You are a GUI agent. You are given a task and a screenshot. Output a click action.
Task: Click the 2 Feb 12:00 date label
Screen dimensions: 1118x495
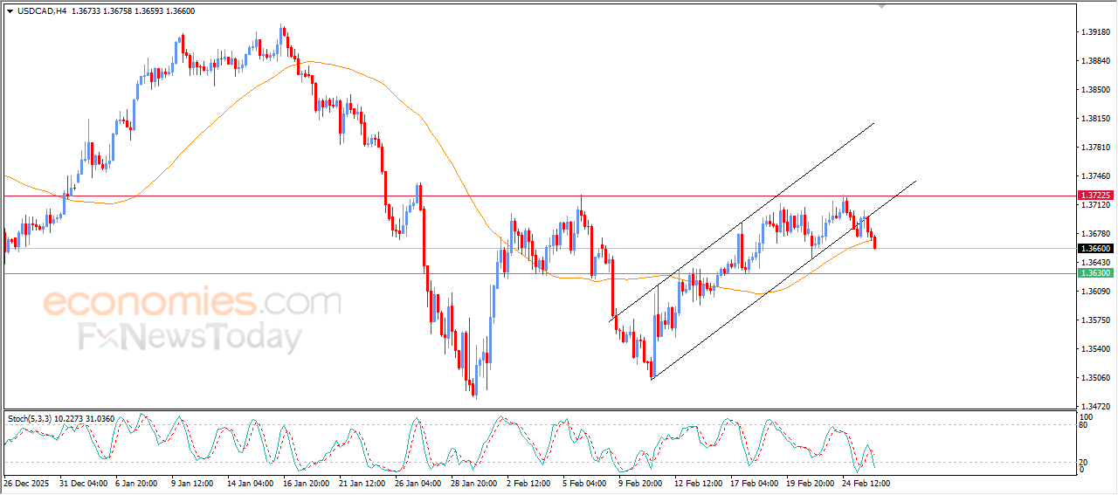(530, 483)
